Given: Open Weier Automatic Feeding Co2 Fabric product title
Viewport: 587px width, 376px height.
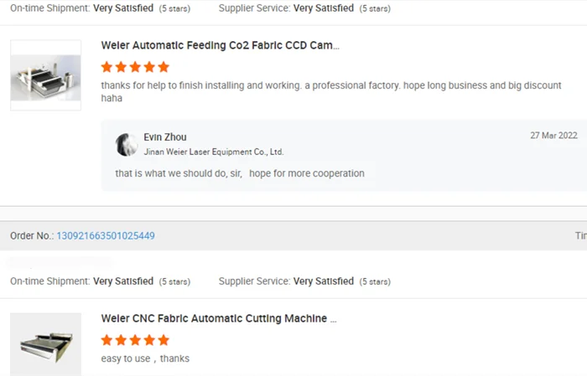Looking at the screenshot, I should 220,46.
